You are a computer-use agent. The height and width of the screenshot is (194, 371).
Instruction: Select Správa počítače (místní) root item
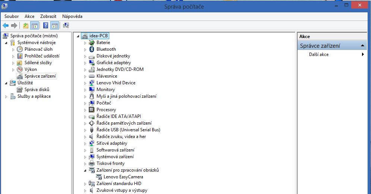click(34, 36)
